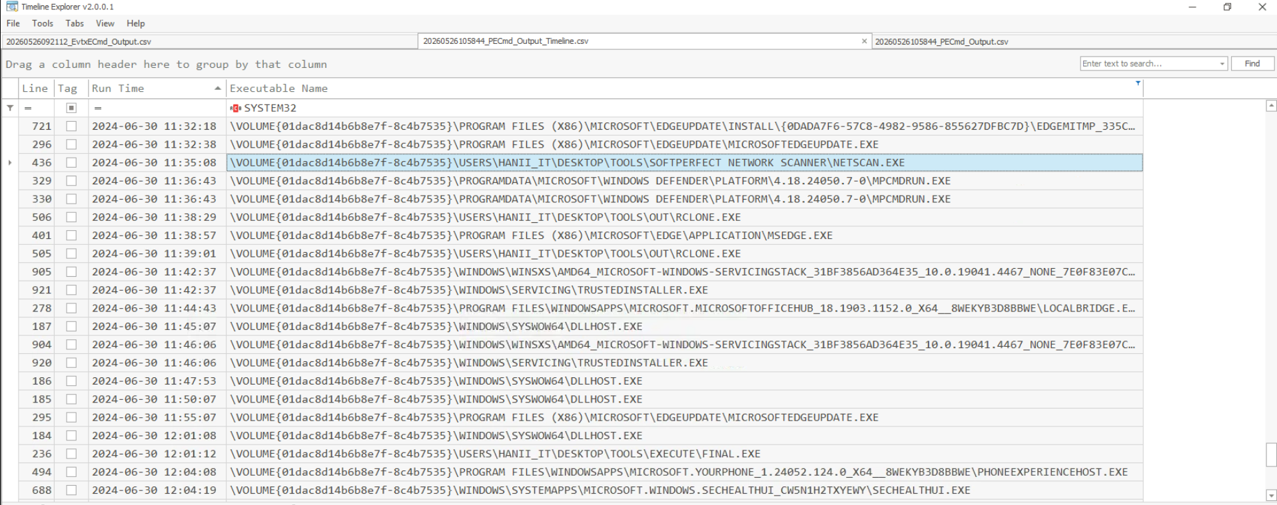
Task: Select the EXECUTE\FINAL.EXE row
Action: coord(685,454)
